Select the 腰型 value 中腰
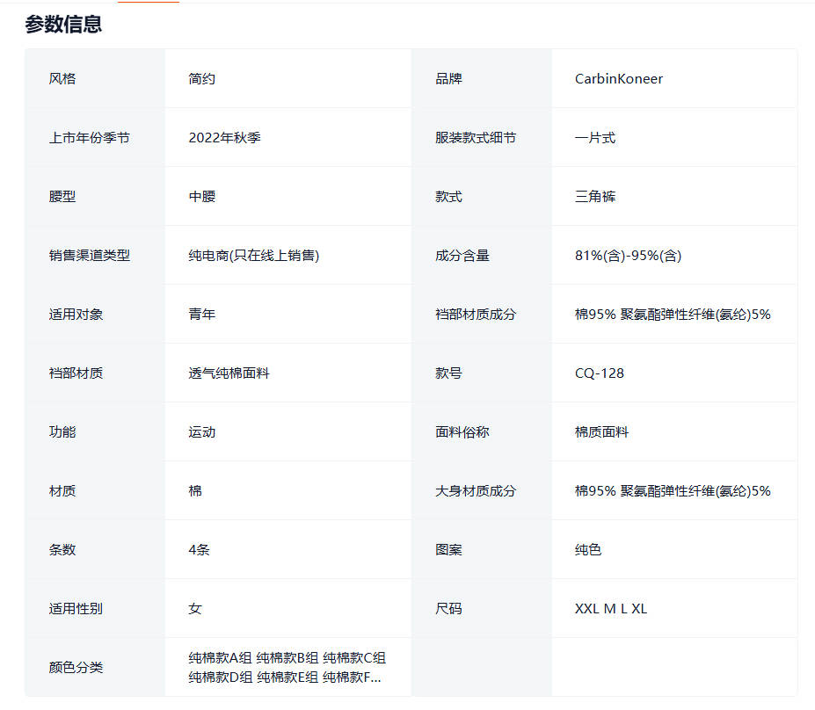Image resolution: width=815 pixels, height=710 pixels. [201, 197]
